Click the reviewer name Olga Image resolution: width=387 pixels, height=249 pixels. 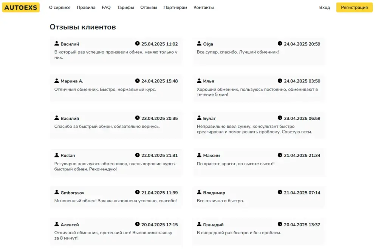208,44
